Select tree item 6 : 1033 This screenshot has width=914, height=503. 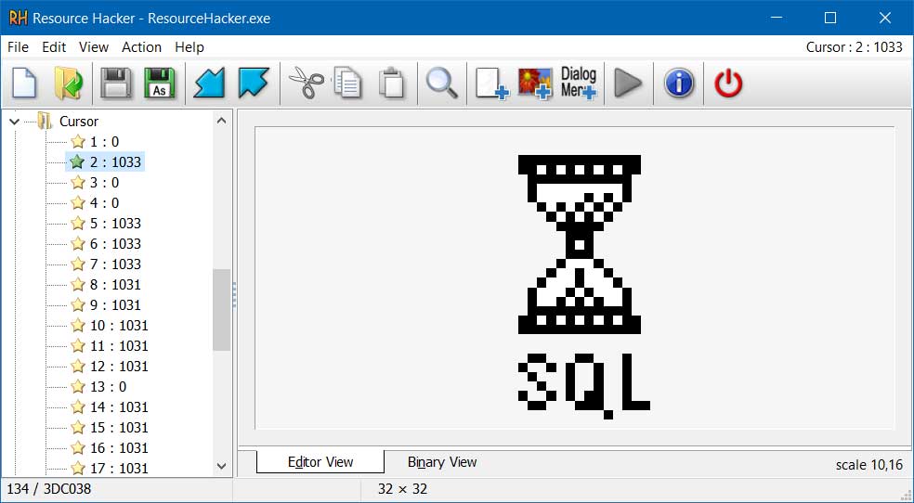point(115,243)
